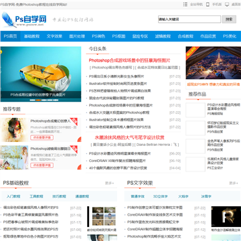The image size is (241, 241).
Task: Open the CorelDRAW X8 poster article
Action: [117, 161]
